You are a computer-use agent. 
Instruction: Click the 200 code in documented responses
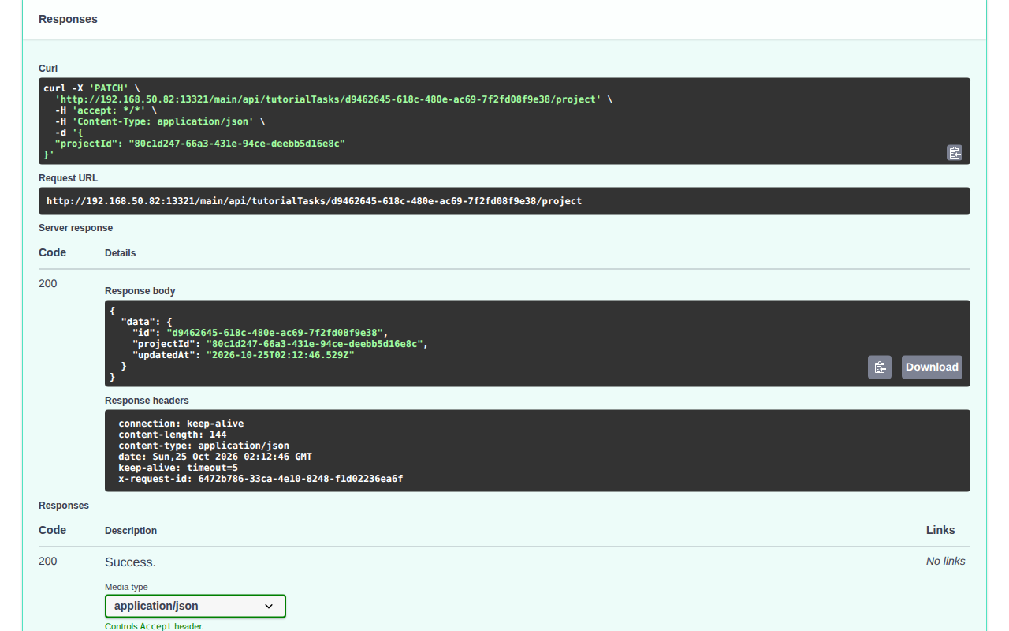pyautogui.click(x=48, y=561)
